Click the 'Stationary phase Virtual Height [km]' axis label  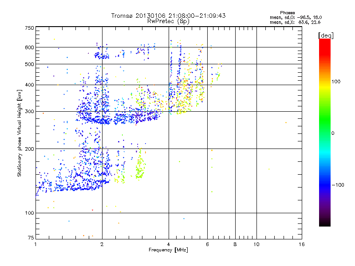click(20, 133)
